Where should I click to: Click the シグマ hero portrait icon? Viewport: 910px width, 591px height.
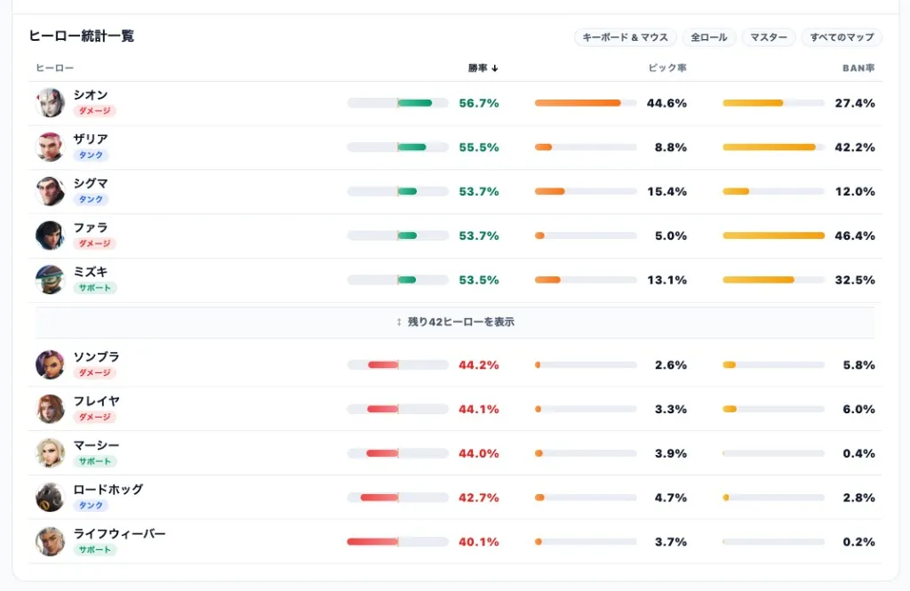coord(50,191)
